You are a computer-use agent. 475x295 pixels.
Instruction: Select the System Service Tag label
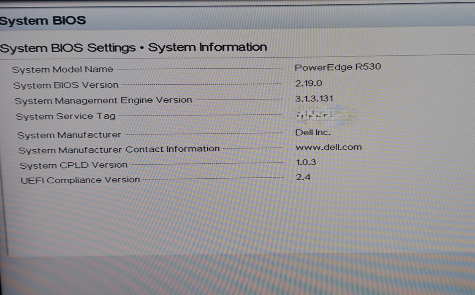[65, 116]
